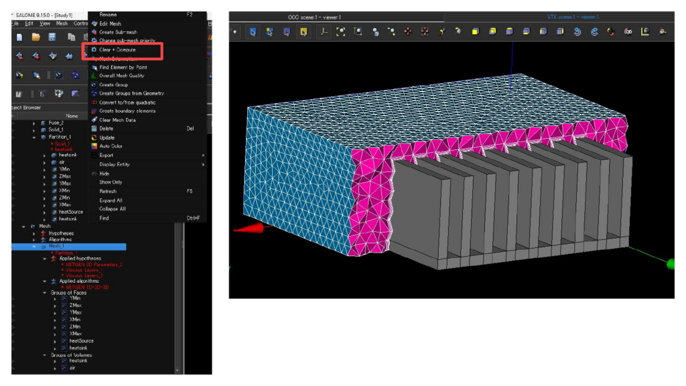Select heatSource under Groups of Faces
This screenshot has width=686, height=386.
(x=81, y=340)
